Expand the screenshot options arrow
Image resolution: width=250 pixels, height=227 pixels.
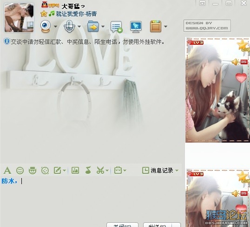107,171
